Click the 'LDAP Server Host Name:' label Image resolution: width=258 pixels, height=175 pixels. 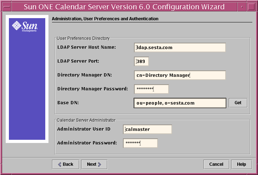pos(87,47)
